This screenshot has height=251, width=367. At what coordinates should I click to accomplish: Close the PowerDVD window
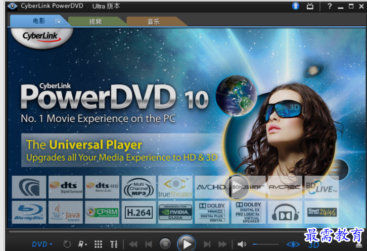pyautogui.click(x=361, y=7)
